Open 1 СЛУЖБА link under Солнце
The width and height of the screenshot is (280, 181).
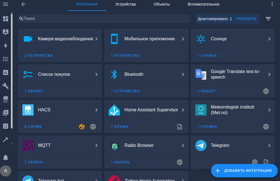tap(207, 56)
